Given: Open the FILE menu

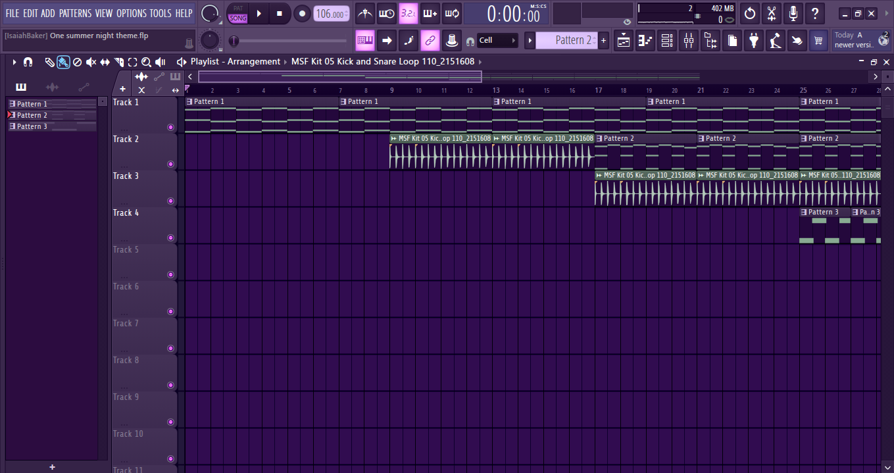Looking at the screenshot, I should (x=12, y=13).
